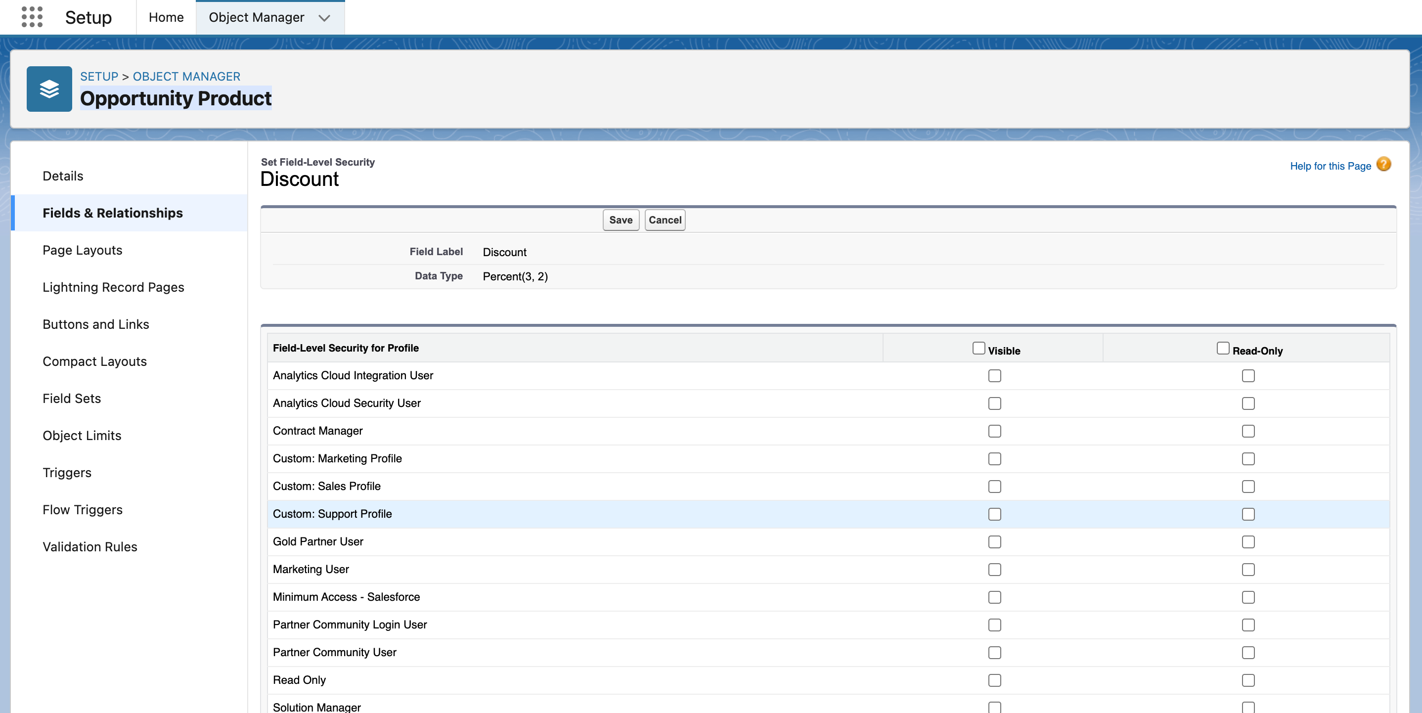The width and height of the screenshot is (1422, 713).
Task: Check the Visible header select-all checkbox
Action: 978,348
